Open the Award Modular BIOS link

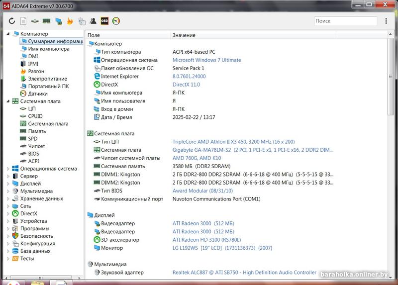(202, 190)
